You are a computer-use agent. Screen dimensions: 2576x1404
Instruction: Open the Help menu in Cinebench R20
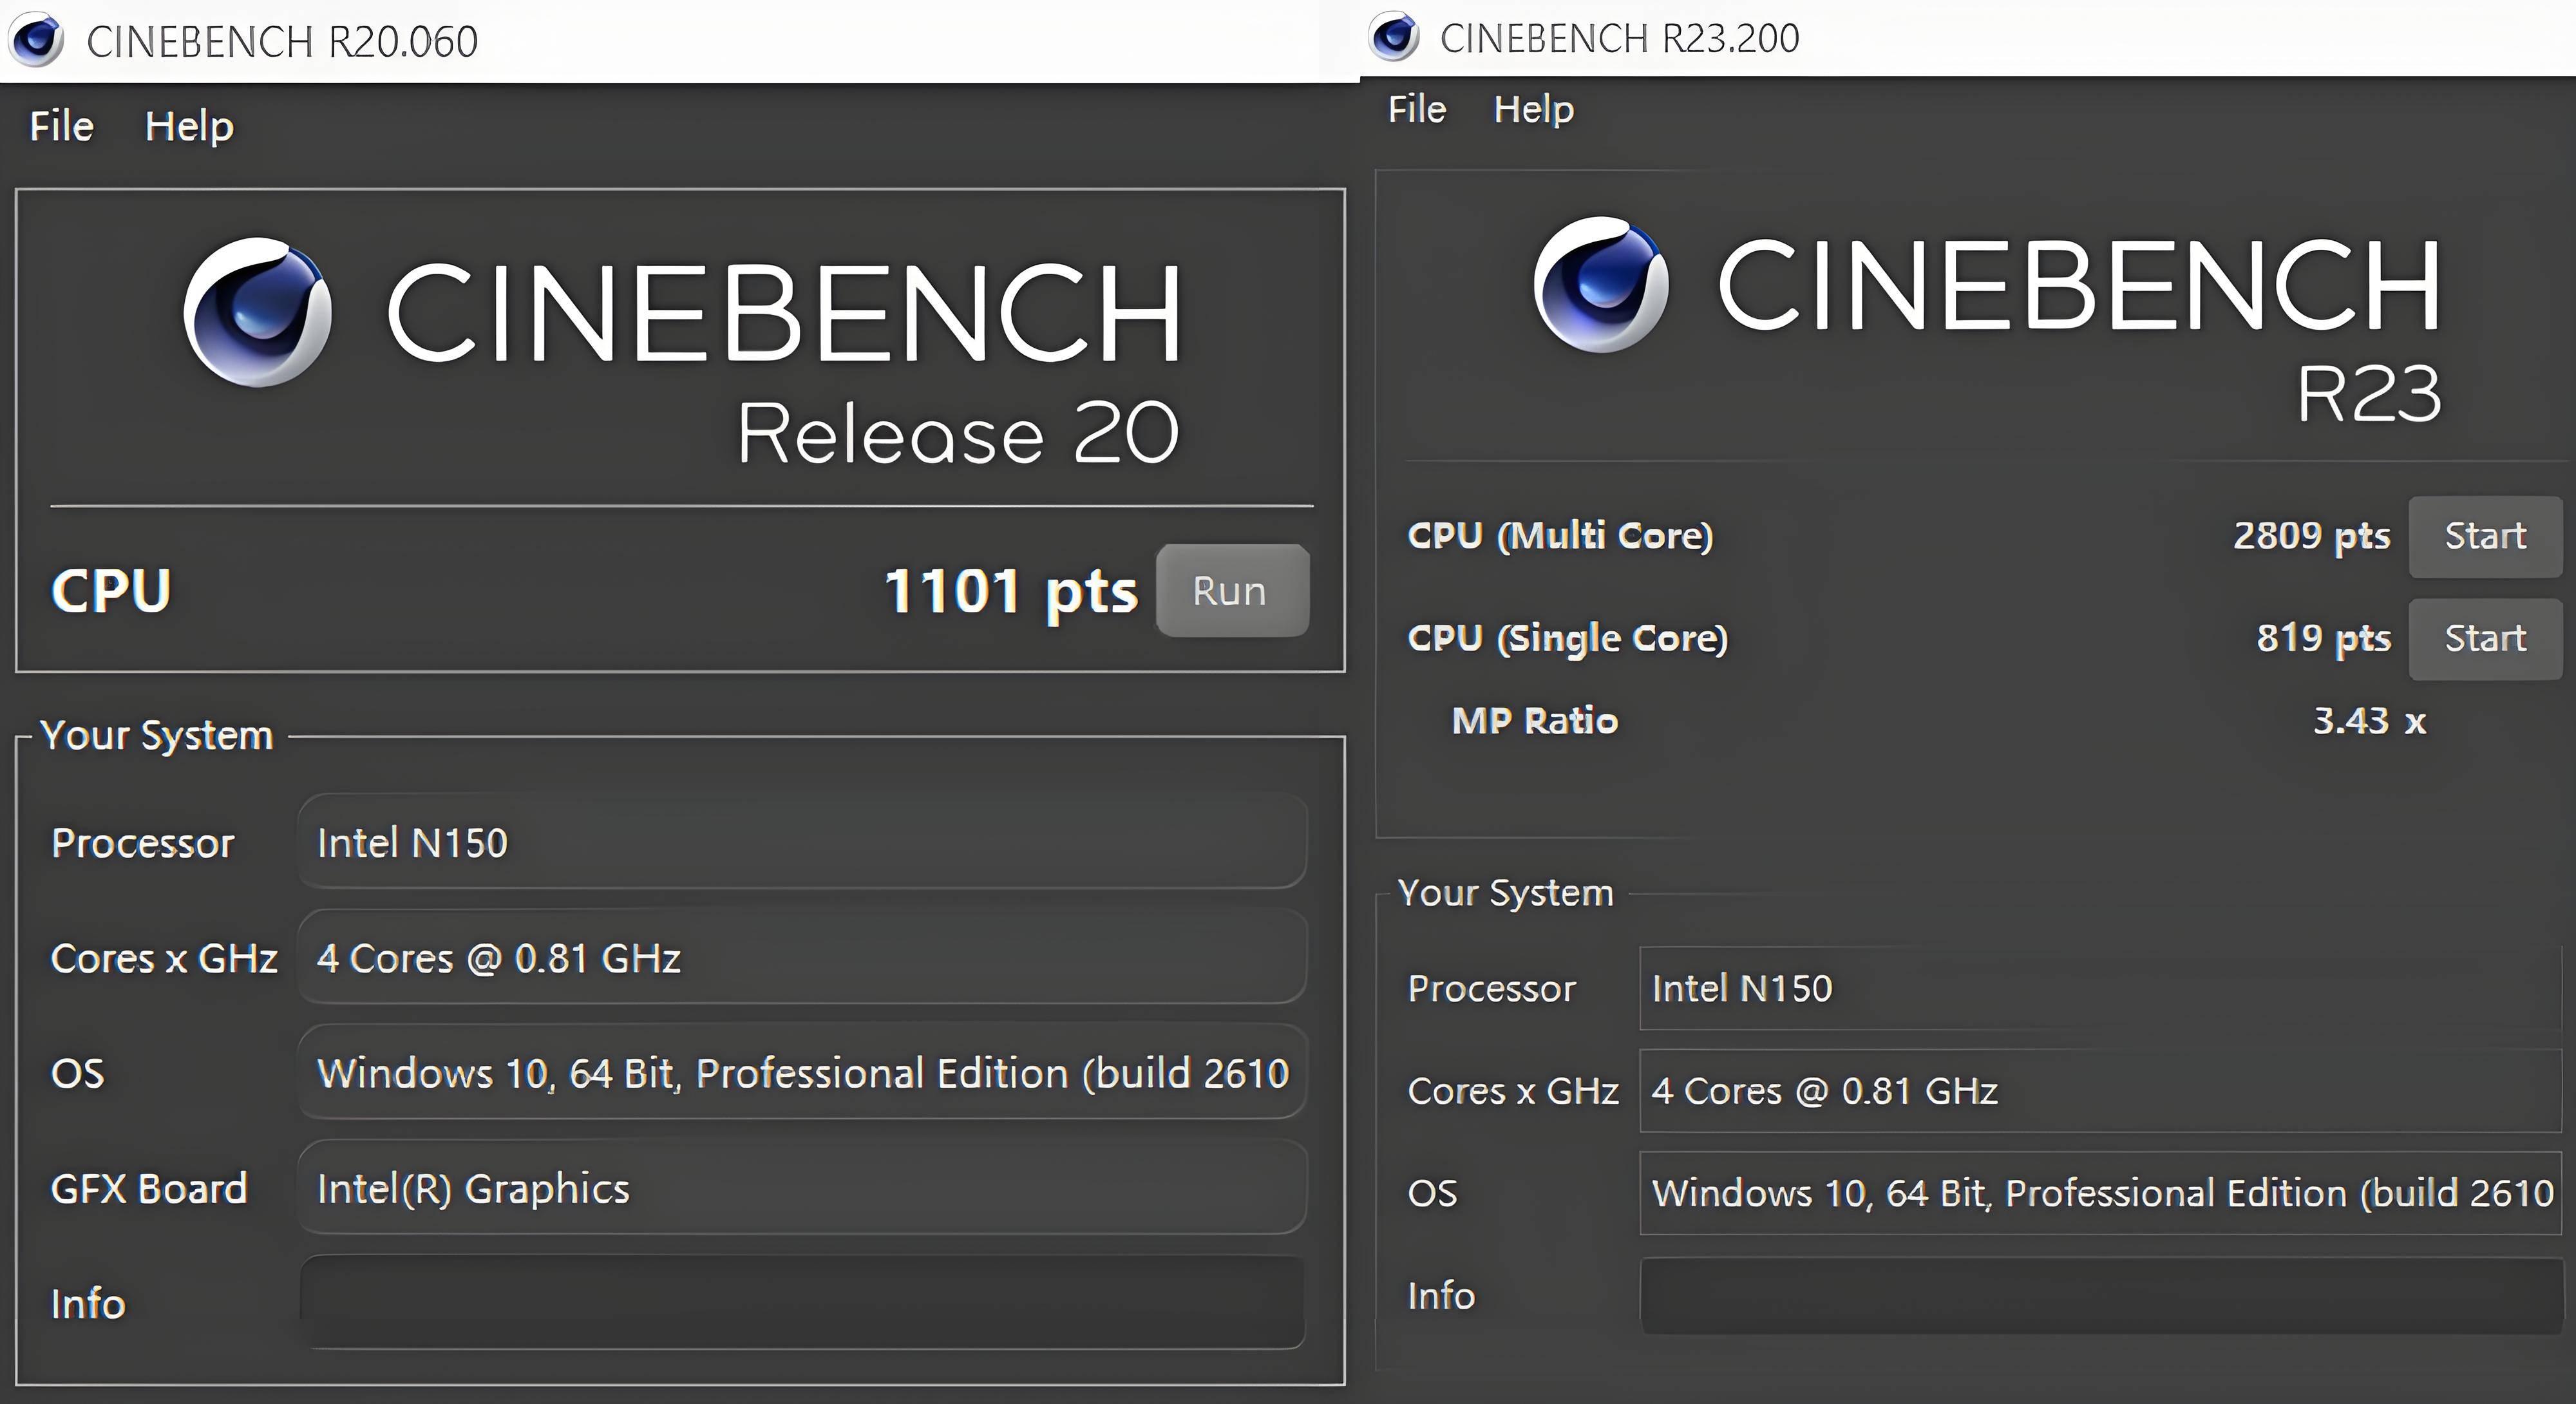189,127
